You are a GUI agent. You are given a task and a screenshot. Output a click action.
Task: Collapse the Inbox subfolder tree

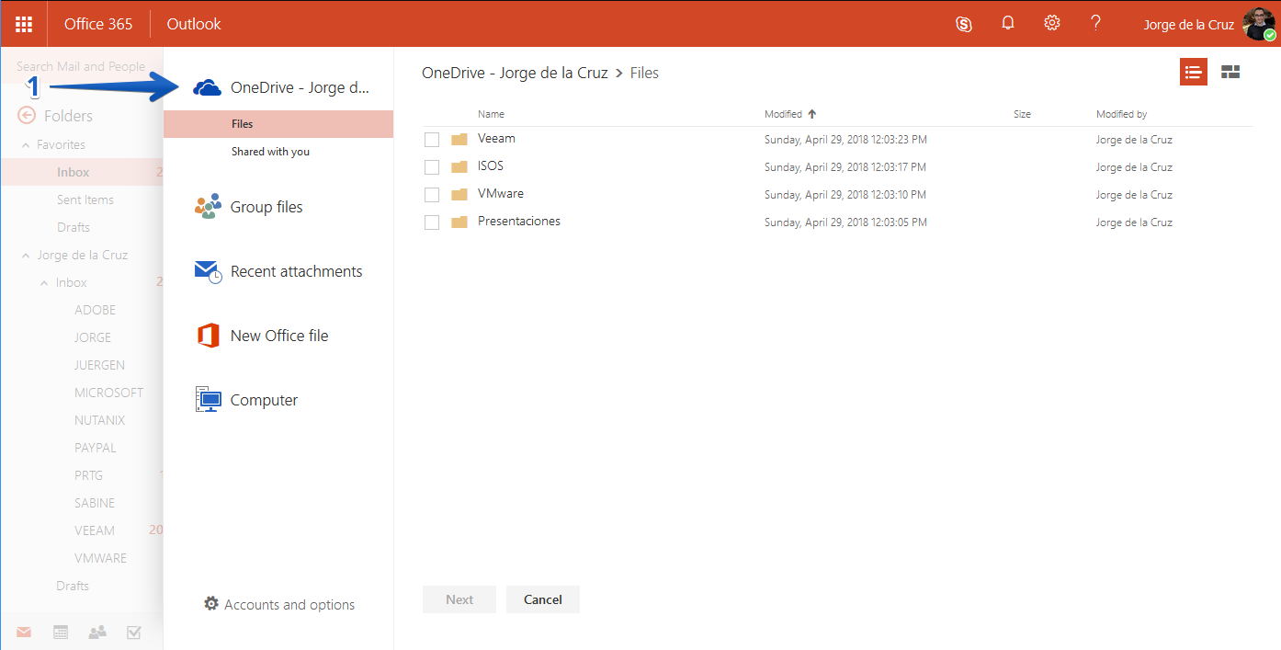pos(44,283)
